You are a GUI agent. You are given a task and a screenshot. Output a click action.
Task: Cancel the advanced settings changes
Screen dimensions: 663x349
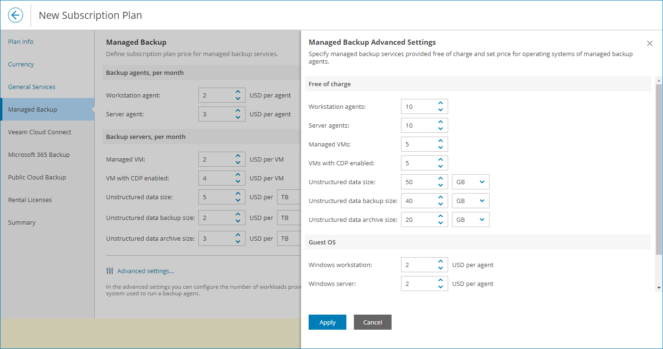click(x=373, y=322)
